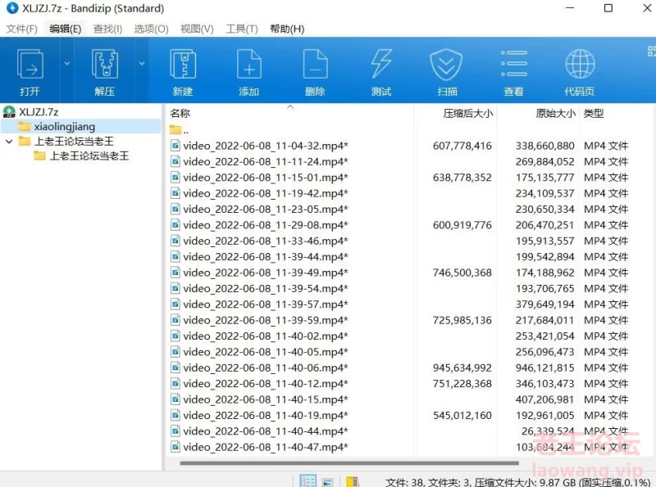Open the 工具(T) menu
This screenshot has width=656, height=487.
(x=241, y=28)
